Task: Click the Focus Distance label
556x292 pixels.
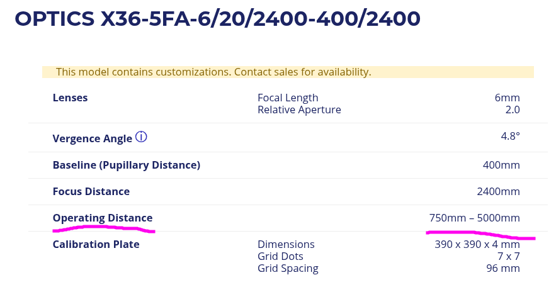Action: [91, 192]
